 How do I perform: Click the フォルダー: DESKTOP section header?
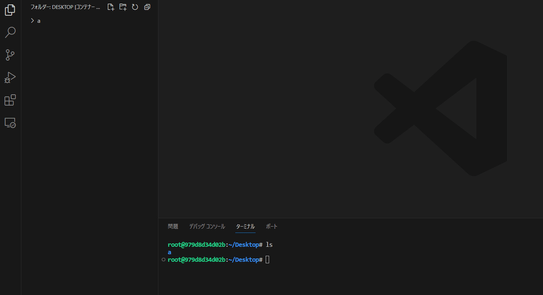pyautogui.click(x=65, y=7)
